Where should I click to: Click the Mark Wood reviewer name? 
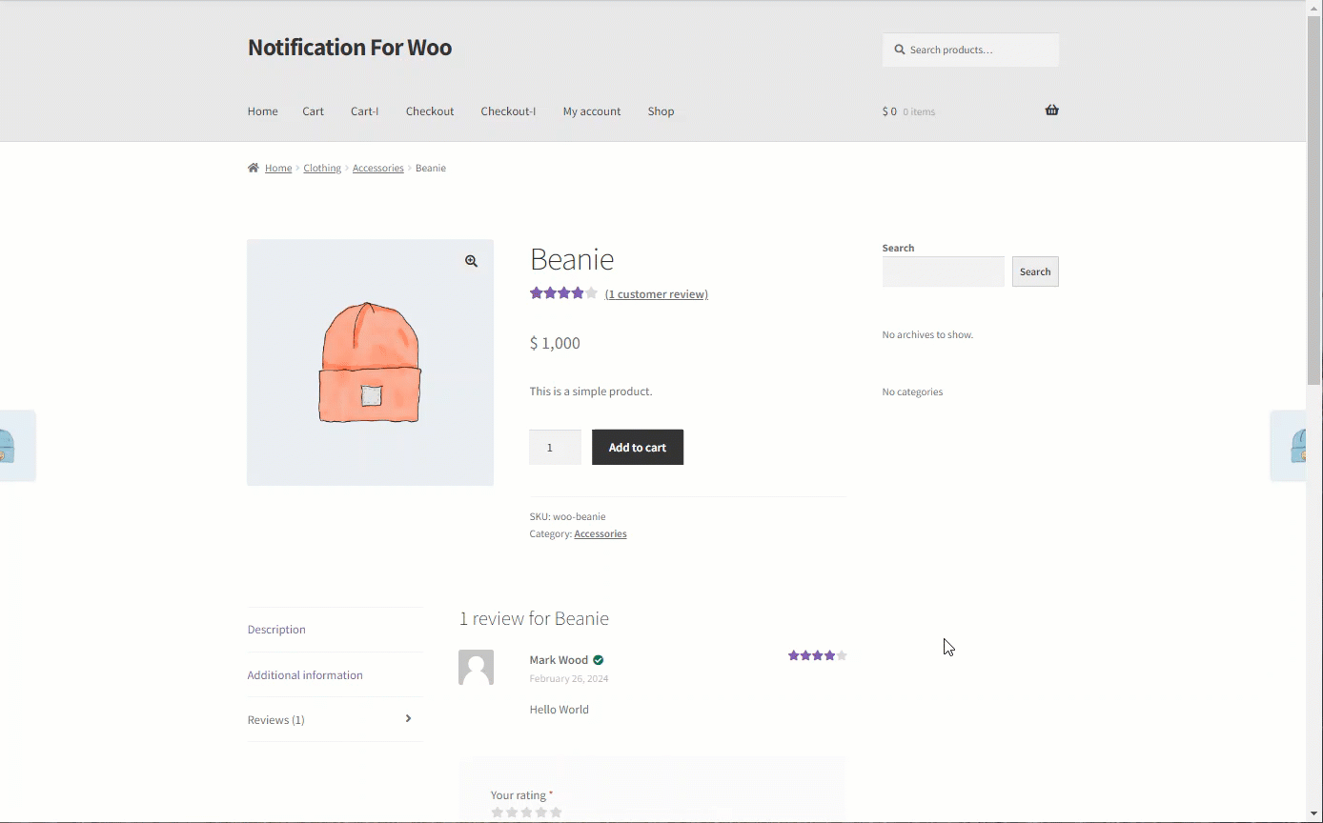(559, 660)
